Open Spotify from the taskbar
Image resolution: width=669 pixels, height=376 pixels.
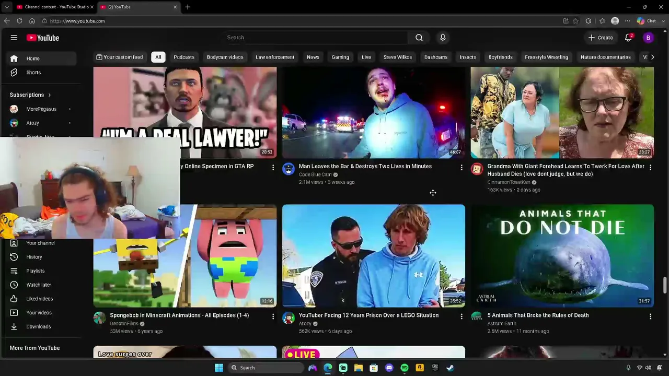click(405, 368)
